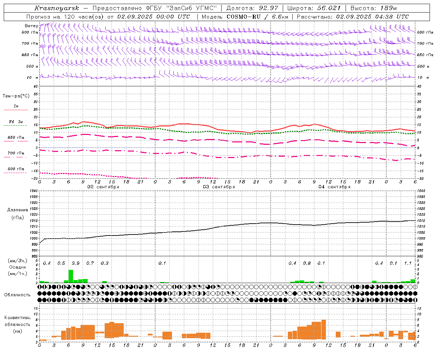Click the Ветер wind panel label

pos(31,26)
